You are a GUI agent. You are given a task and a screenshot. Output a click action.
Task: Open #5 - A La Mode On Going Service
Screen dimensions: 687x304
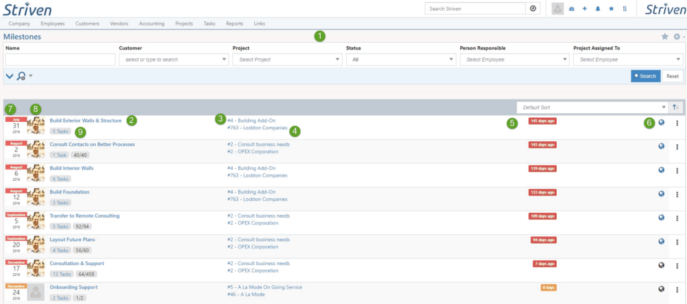click(x=264, y=287)
